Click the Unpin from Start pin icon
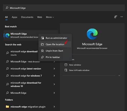127x111 pixels. (x=42, y=51)
